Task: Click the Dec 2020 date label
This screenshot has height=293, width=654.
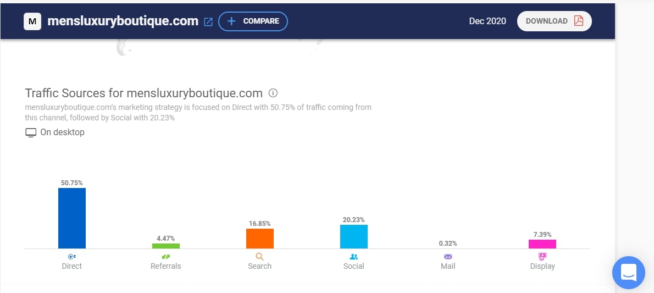Action: tap(487, 21)
